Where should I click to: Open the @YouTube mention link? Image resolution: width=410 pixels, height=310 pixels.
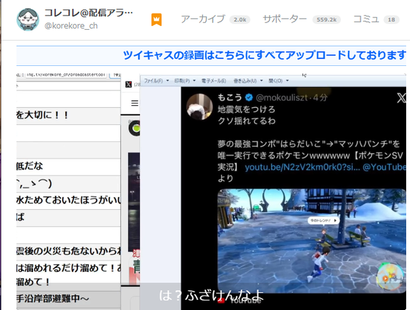pos(384,167)
